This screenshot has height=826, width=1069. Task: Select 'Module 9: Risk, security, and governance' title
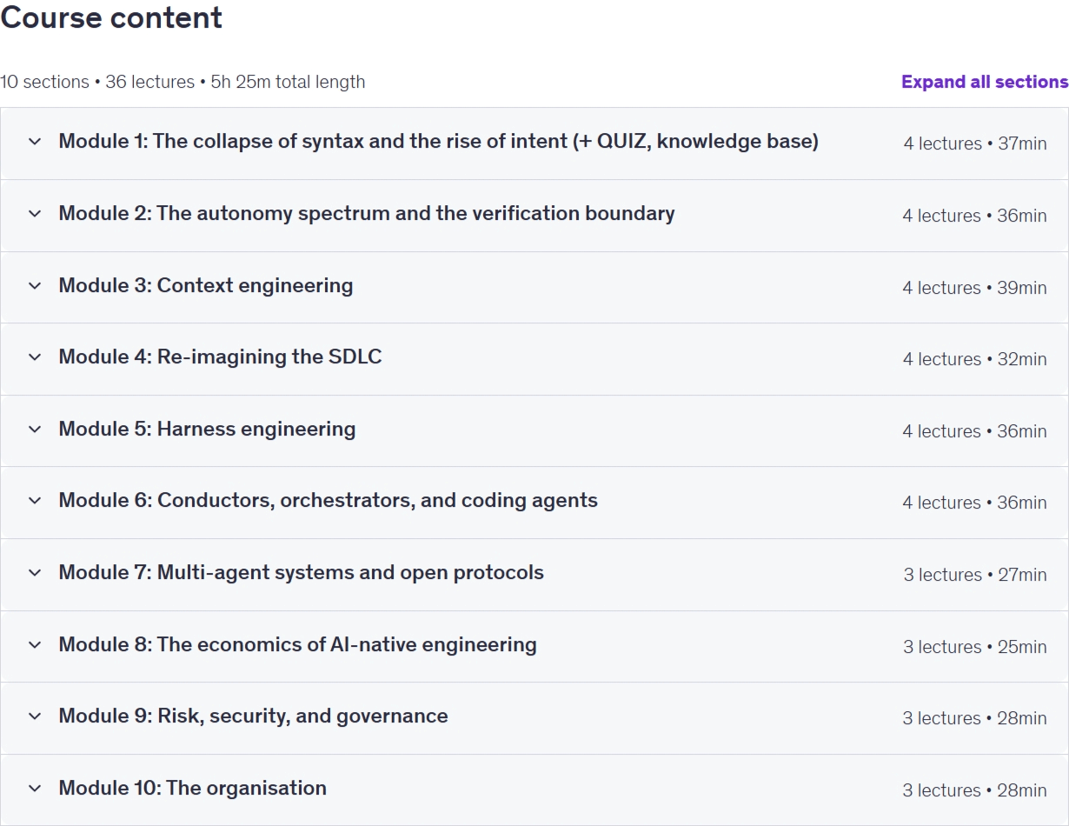[254, 716]
